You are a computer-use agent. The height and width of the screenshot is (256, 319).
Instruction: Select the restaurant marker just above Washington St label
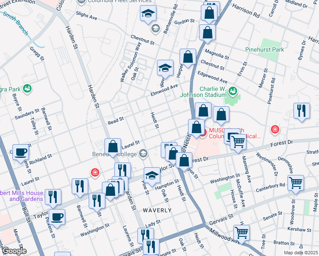tap(97, 201)
